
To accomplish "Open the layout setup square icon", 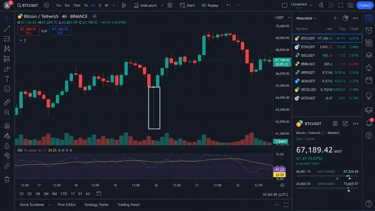I will coord(284,5).
